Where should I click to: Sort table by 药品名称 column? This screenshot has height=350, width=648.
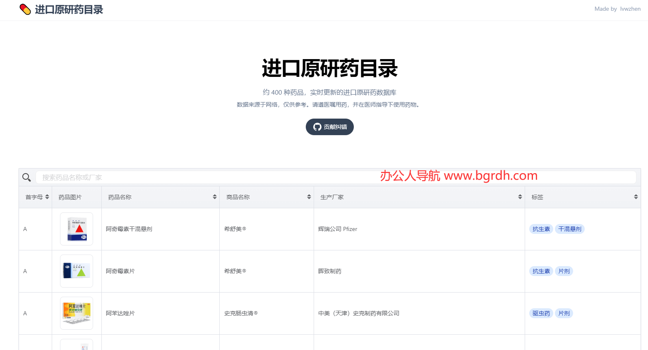click(215, 197)
